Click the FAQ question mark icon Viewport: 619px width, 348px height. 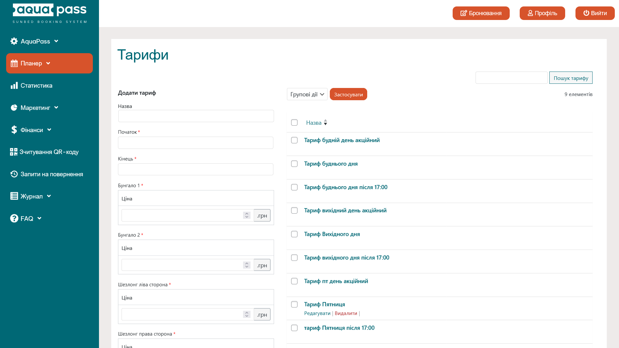(x=14, y=218)
